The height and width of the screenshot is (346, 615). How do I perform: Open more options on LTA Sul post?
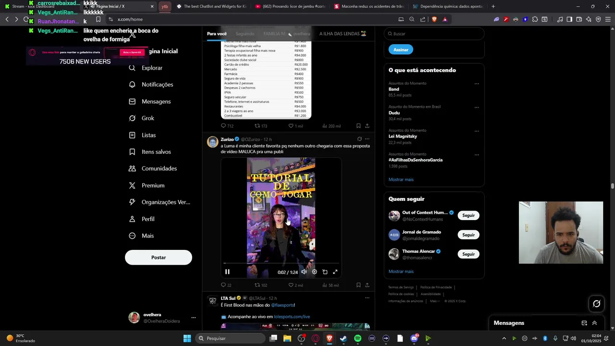coord(367,298)
